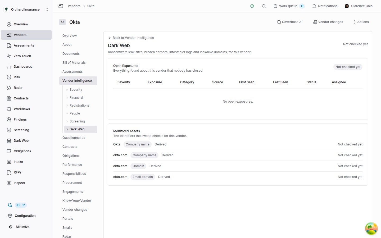
Task: Click the Last Seen column header
Action: point(280,82)
